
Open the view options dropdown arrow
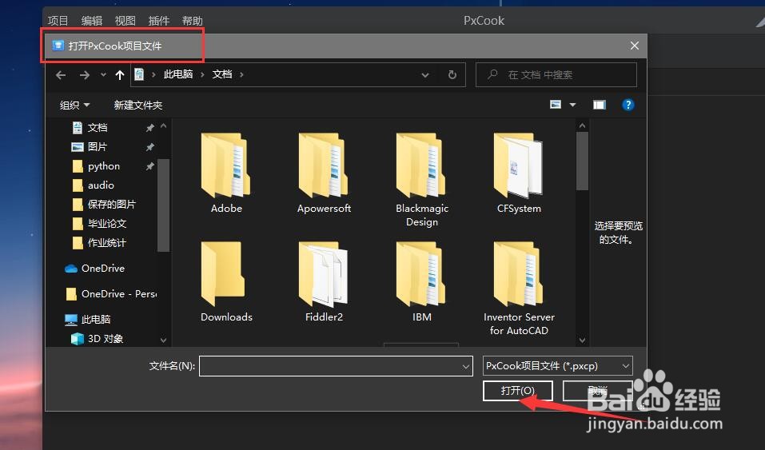point(573,105)
